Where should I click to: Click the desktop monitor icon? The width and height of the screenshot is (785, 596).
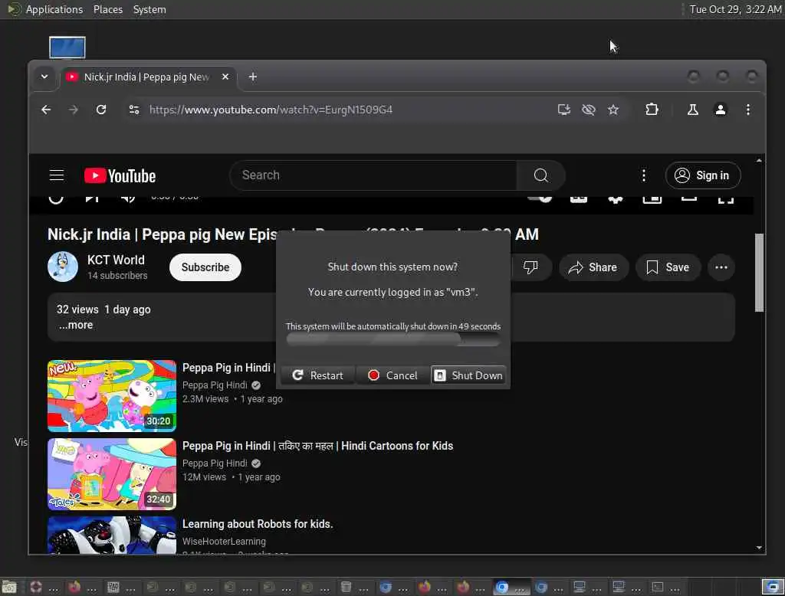coord(67,47)
